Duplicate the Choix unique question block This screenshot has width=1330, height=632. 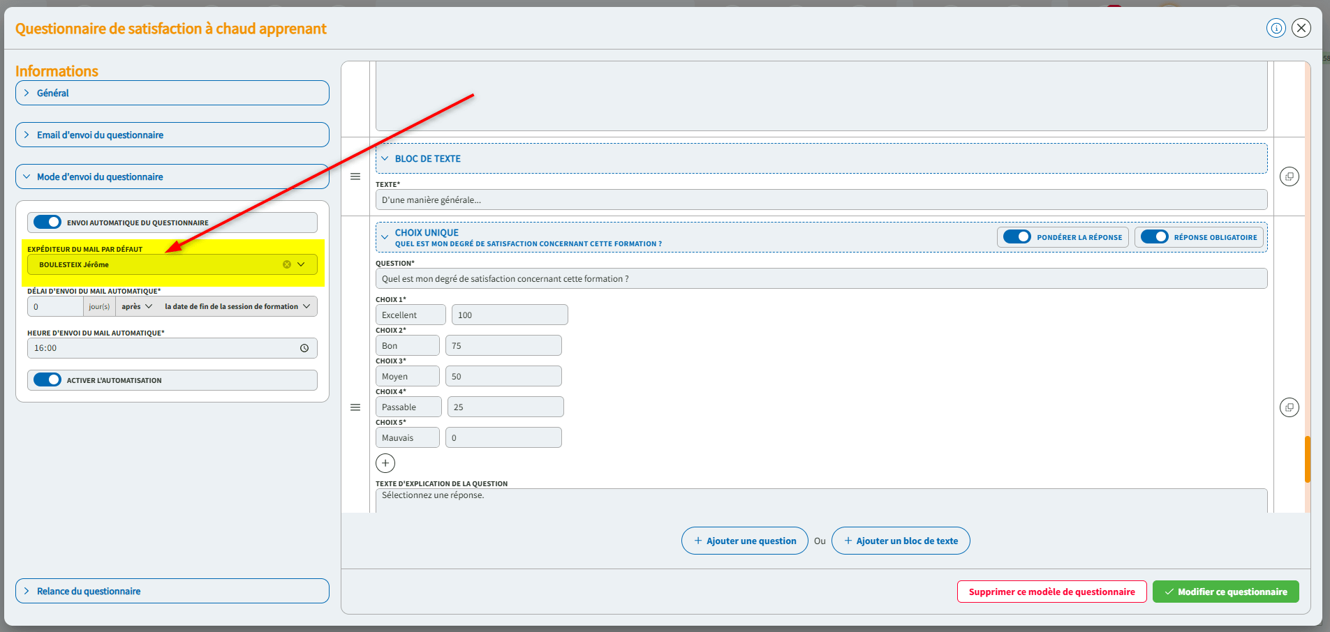[x=1289, y=407]
